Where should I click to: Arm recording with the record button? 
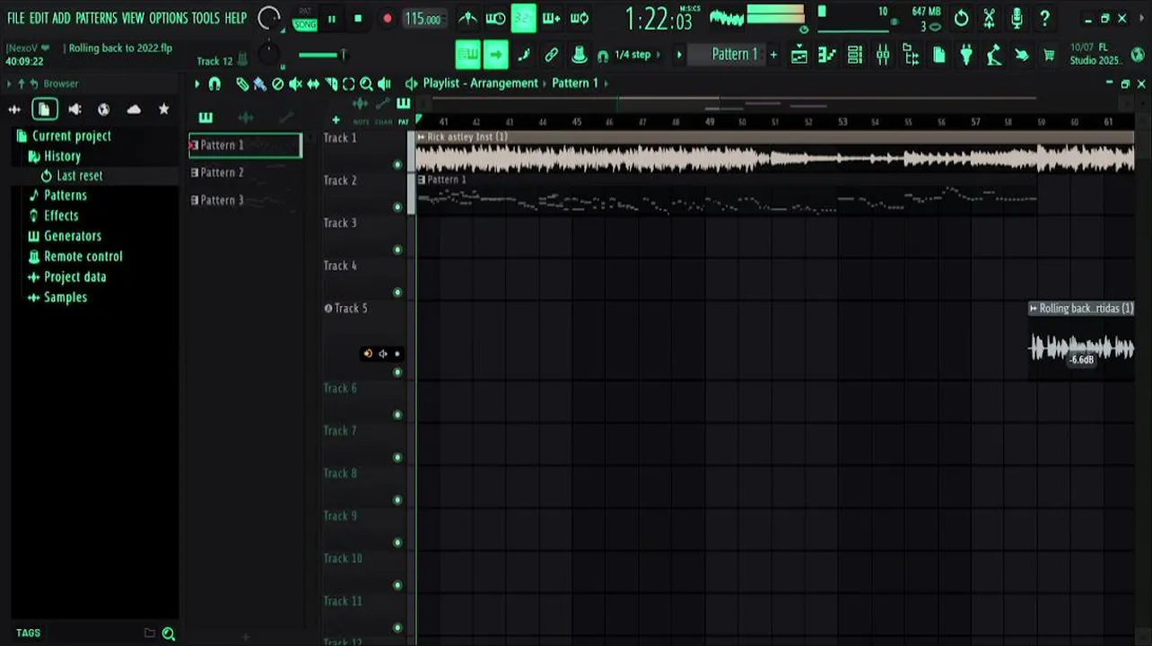click(387, 19)
